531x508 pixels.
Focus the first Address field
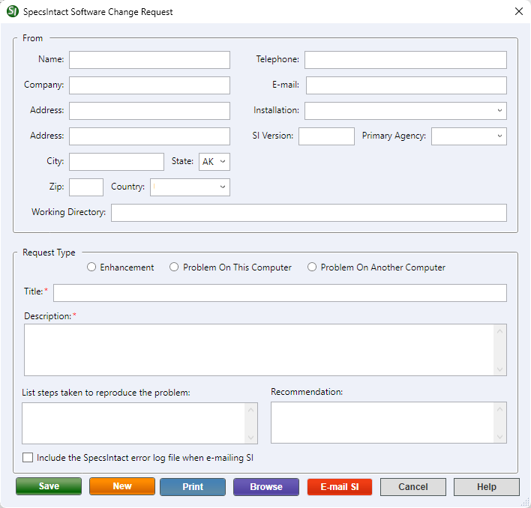[x=149, y=111]
